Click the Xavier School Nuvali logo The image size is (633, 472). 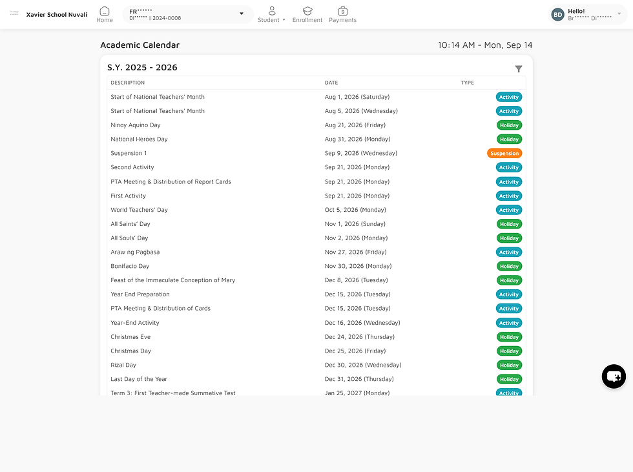click(x=14, y=13)
